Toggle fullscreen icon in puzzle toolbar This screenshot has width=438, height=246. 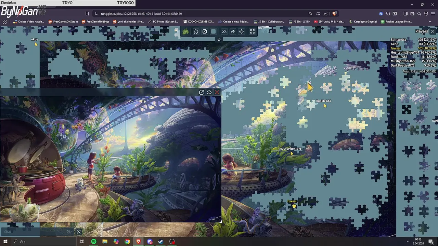(252, 31)
